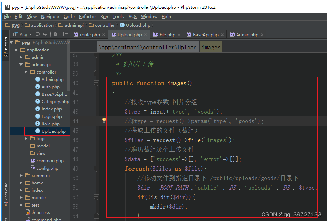327x221 pixels.
Task: Click the \app\adminapi\controller\Upload class breadcrumb
Action: point(148,47)
